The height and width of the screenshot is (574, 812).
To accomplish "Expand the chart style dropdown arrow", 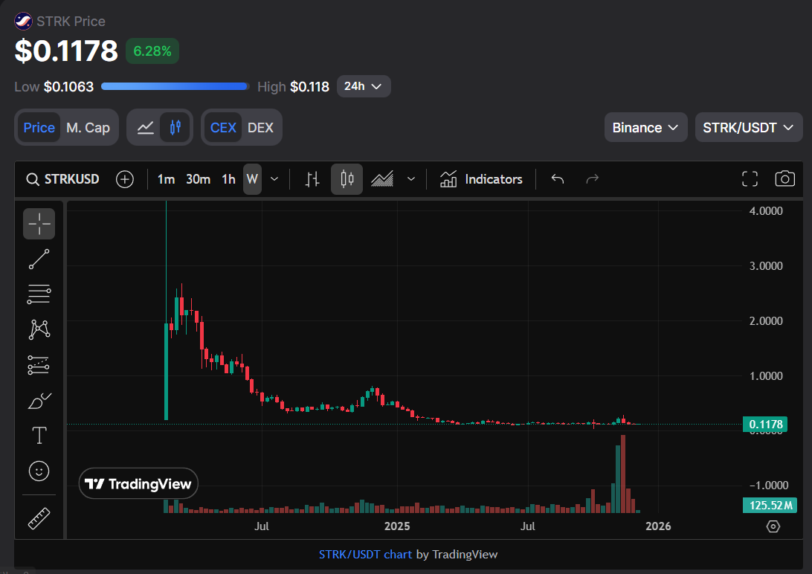I will tap(411, 179).
